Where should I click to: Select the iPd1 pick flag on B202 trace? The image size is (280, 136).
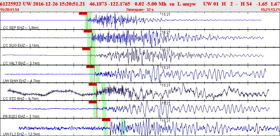tap(93, 102)
